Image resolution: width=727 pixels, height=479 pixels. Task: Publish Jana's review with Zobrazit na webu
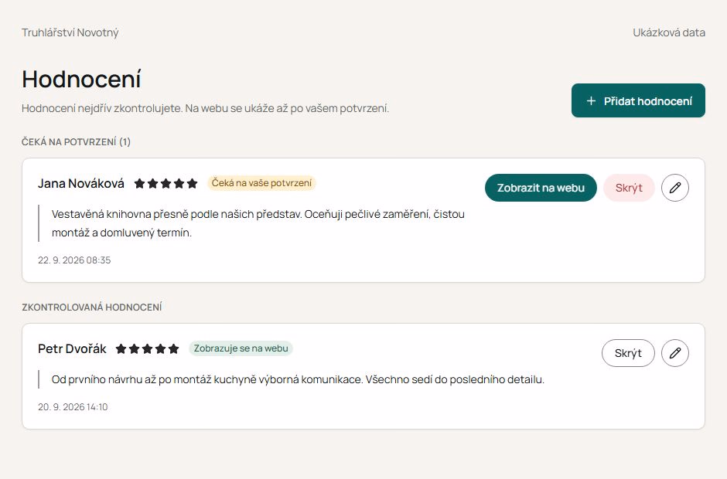tap(541, 188)
